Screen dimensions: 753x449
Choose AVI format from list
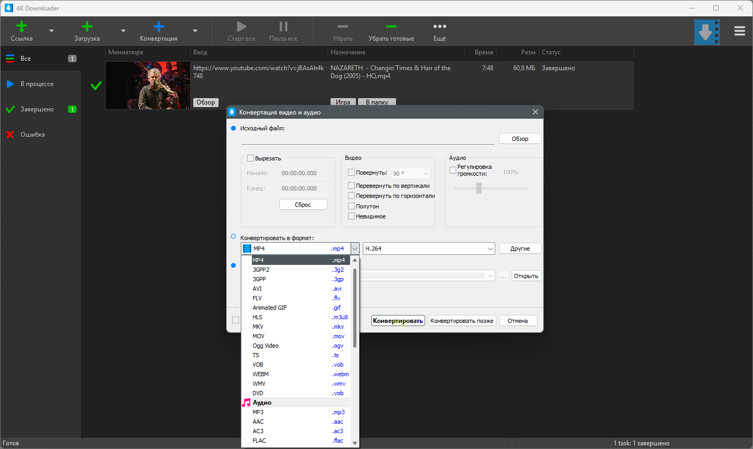point(296,289)
